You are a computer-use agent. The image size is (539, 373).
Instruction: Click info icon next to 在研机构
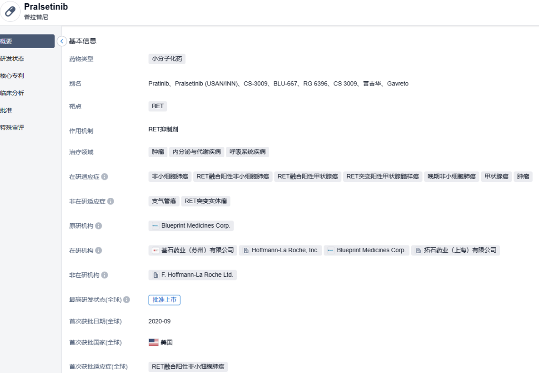pyautogui.click(x=99, y=250)
